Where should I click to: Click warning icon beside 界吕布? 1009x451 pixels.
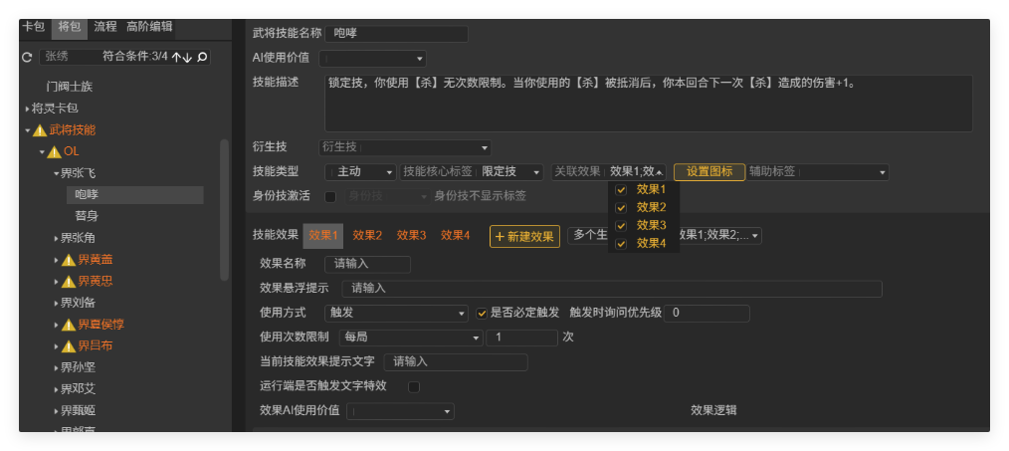(x=69, y=346)
